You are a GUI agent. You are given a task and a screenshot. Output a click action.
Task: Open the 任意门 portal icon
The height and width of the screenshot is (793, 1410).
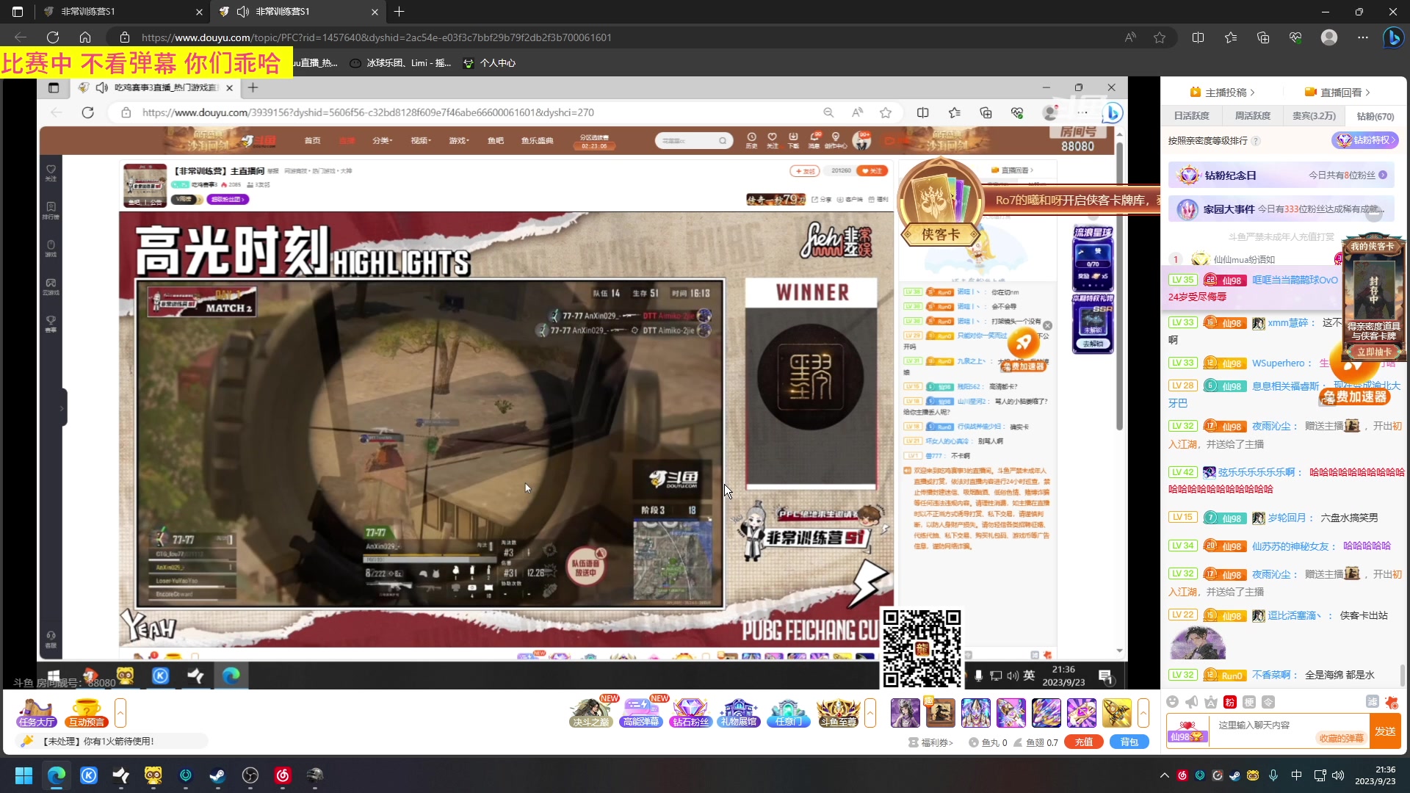788,713
